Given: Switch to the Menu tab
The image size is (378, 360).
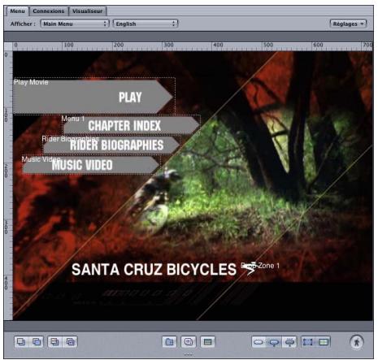Looking at the screenshot, I should 17,11.
